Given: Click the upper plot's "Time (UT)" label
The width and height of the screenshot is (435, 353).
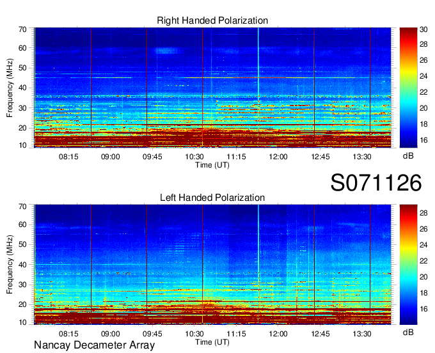Looking at the screenshot, I should tap(212, 165).
